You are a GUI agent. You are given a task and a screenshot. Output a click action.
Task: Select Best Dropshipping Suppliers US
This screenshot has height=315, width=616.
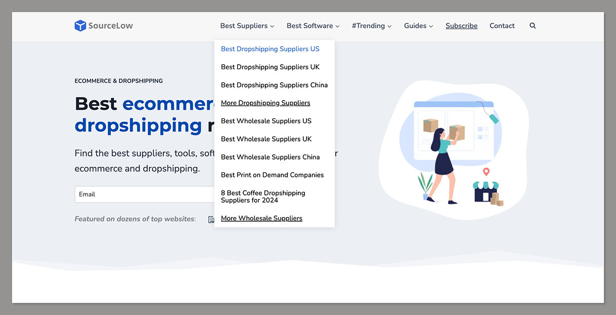click(x=270, y=49)
